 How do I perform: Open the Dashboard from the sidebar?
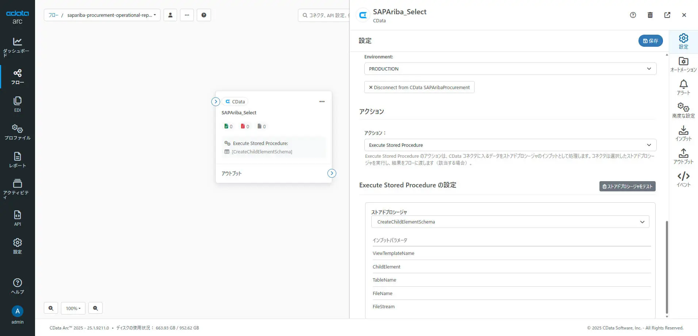coord(17,47)
